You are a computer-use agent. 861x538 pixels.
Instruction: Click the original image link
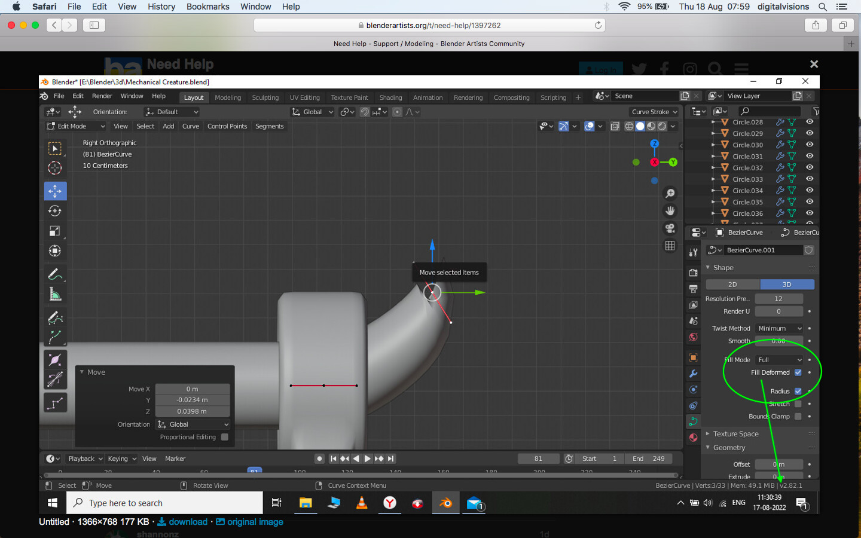249,522
